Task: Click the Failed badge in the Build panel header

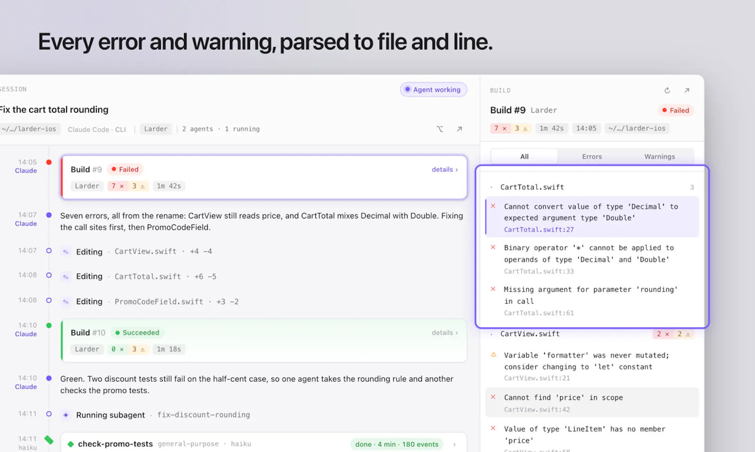Action: (x=675, y=110)
